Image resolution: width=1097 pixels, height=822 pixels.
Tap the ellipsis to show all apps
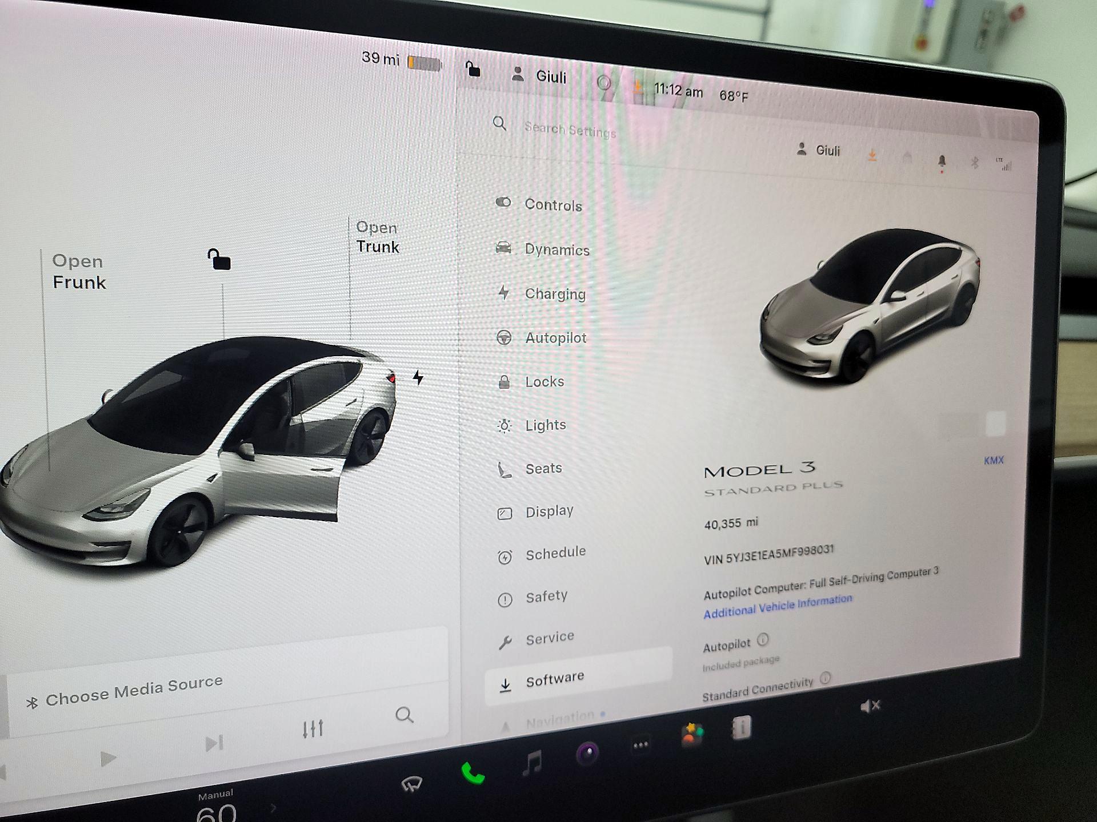(639, 743)
